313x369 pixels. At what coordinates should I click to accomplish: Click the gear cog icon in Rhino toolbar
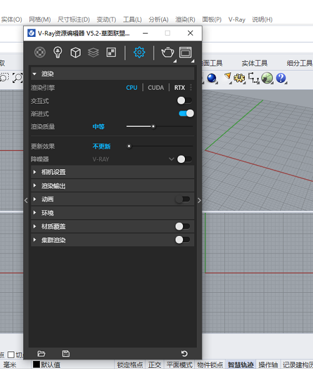click(239, 78)
